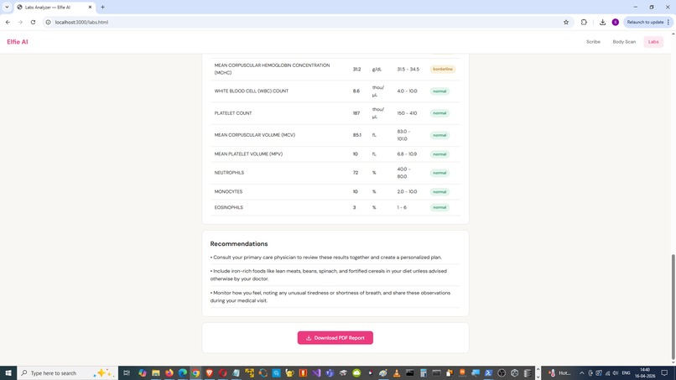
Task: Click the Elfie AI logo link
Action: pyautogui.click(x=18, y=42)
